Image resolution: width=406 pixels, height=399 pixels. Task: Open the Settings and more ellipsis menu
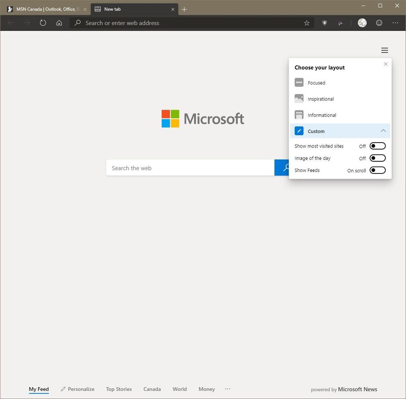coord(395,23)
